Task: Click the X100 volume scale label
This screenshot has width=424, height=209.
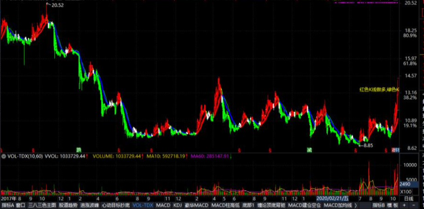Action: point(406,192)
